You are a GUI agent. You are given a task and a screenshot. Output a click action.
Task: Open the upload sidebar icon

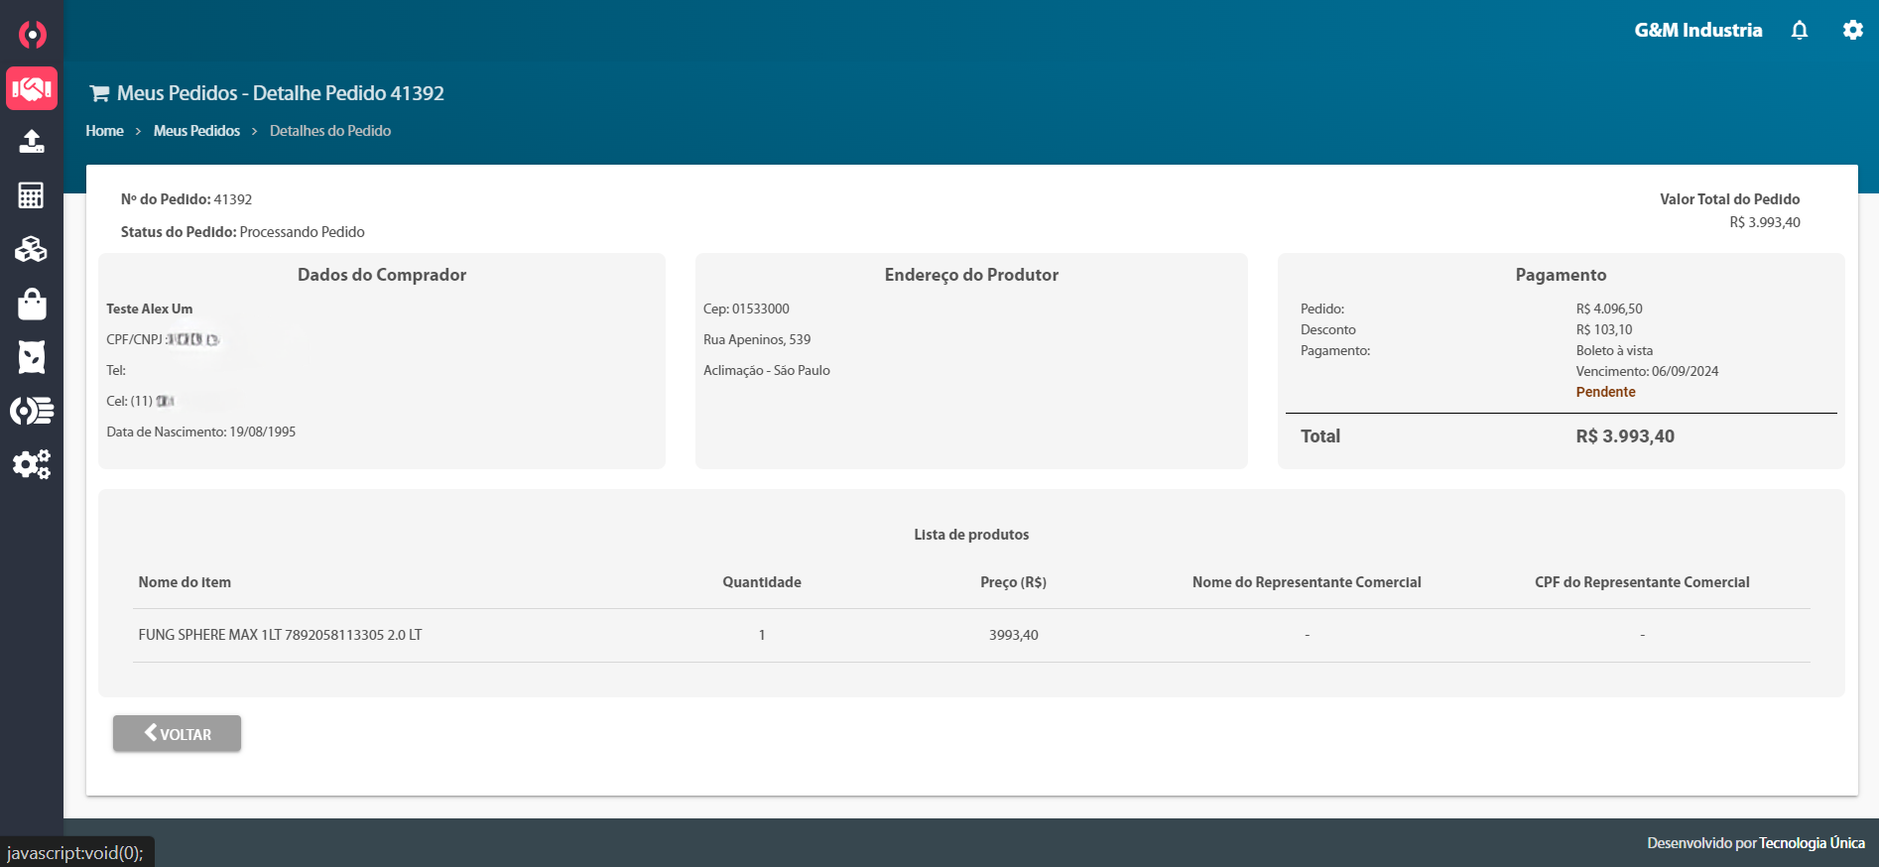tap(32, 142)
